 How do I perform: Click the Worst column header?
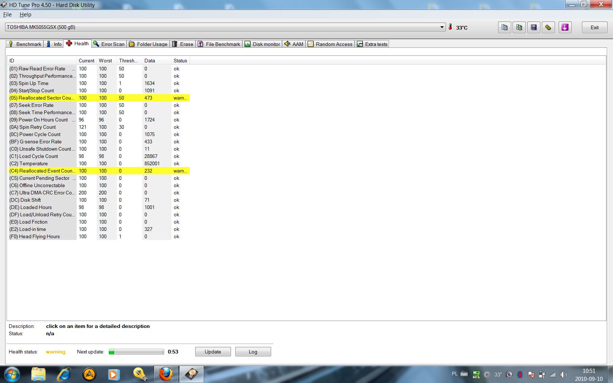pos(106,61)
